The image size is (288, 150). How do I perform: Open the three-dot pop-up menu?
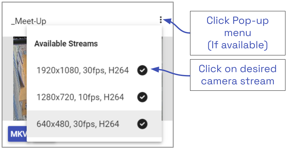pyautogui.click(x=161, y=21)
